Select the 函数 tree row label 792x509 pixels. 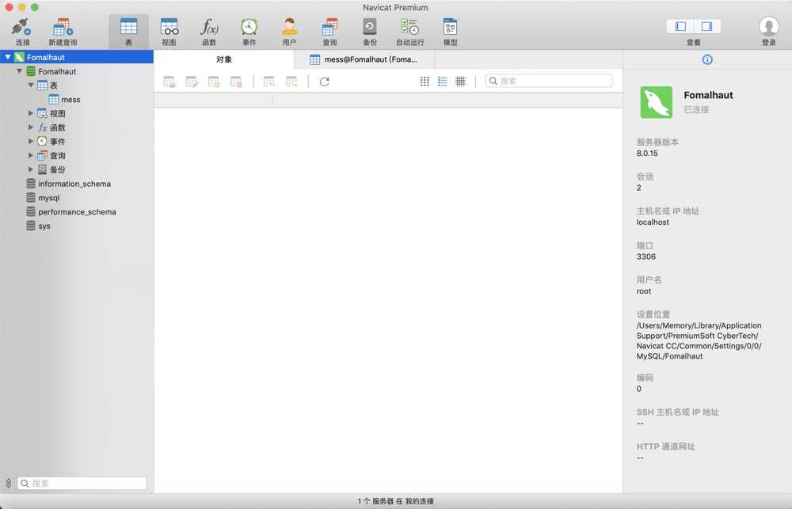(x=58, y=127)
